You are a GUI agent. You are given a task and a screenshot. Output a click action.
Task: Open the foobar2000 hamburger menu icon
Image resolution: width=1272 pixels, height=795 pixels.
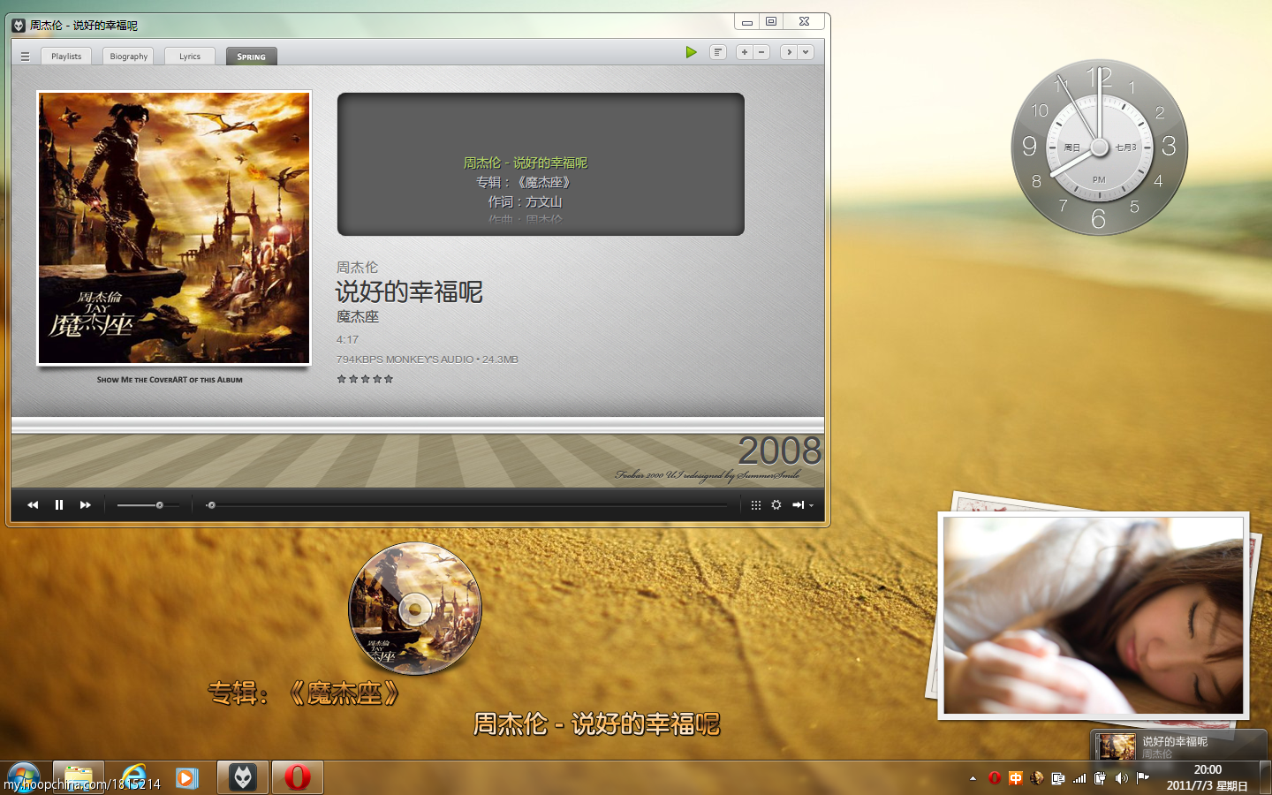[25, 57]
